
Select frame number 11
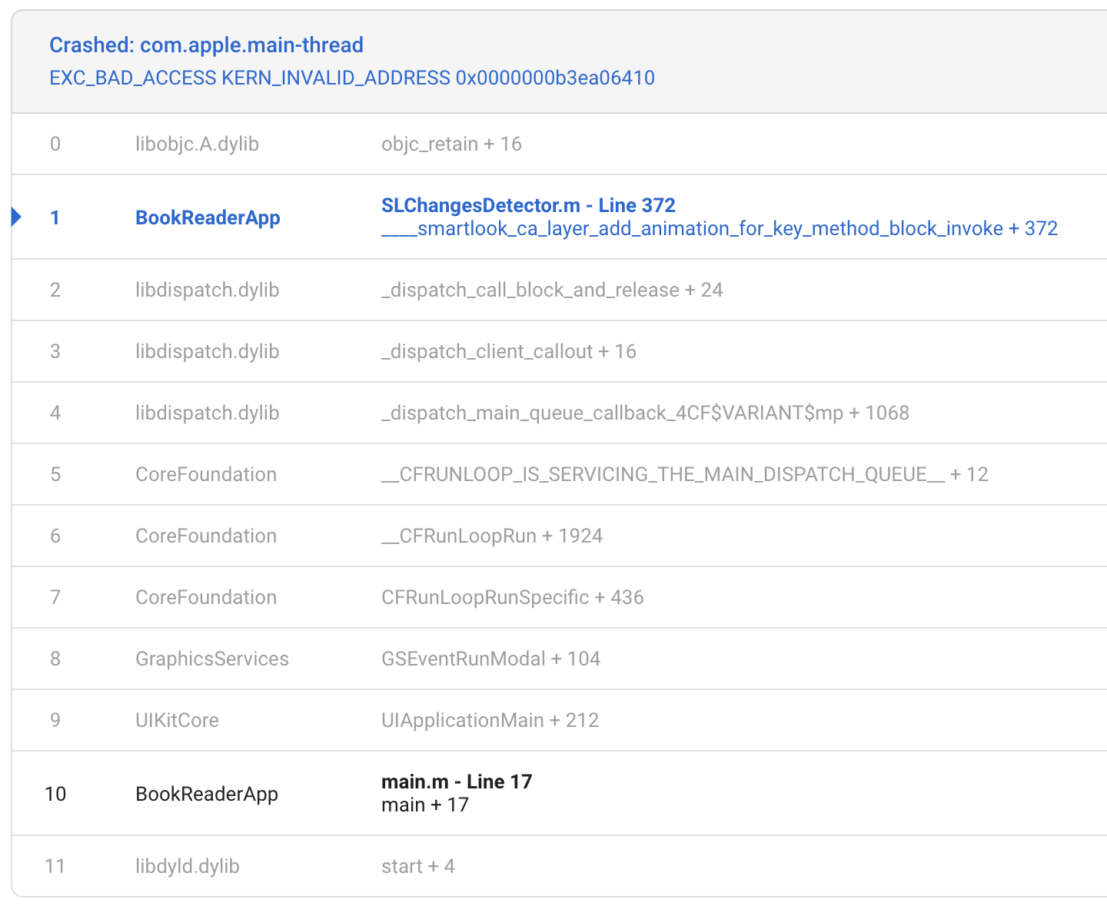coord(55,866)
